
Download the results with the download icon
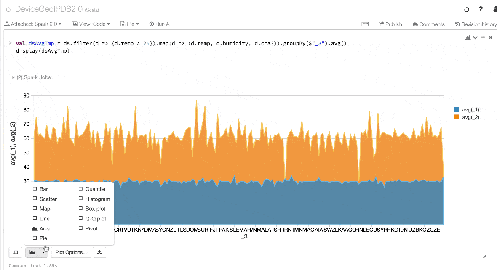99,252
